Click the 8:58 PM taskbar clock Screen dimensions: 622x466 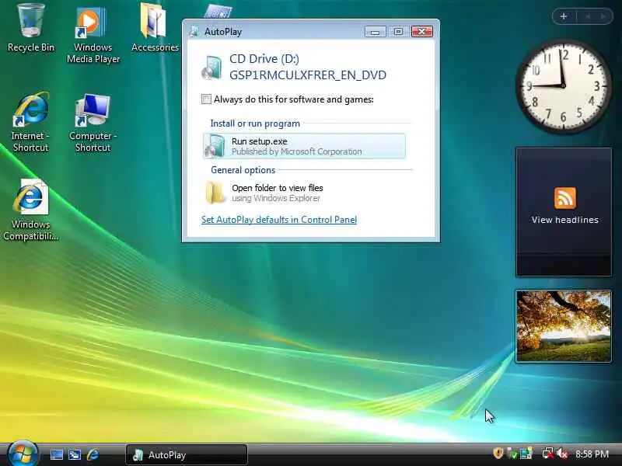tap(592, 454)
